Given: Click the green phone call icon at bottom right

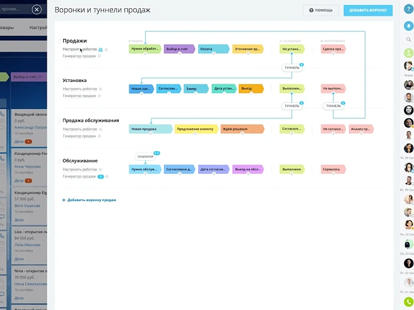Looking at the screenshot, I should (x=408, y=302).
